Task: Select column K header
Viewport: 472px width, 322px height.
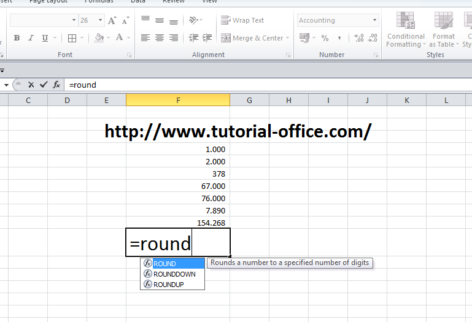Action: click(x=407, y=100)
